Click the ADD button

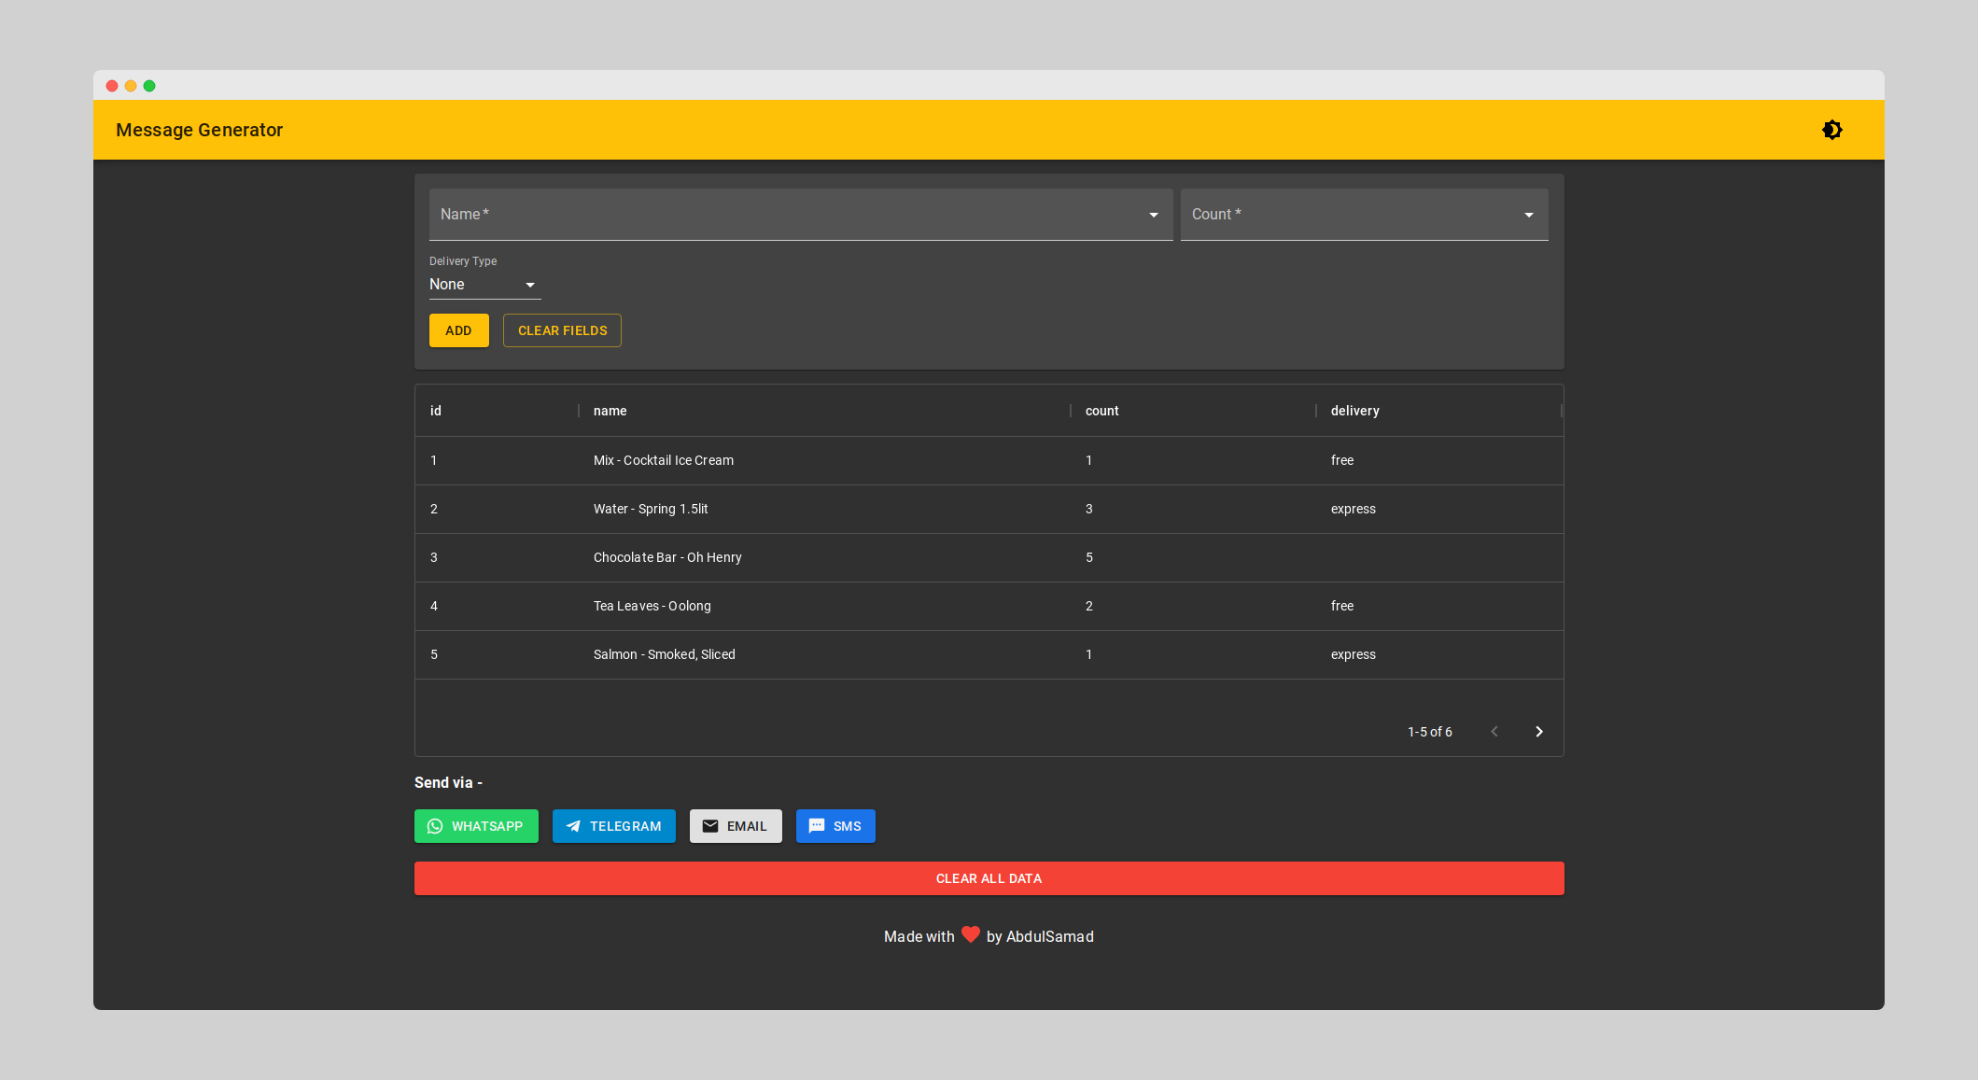click(458, 330)
